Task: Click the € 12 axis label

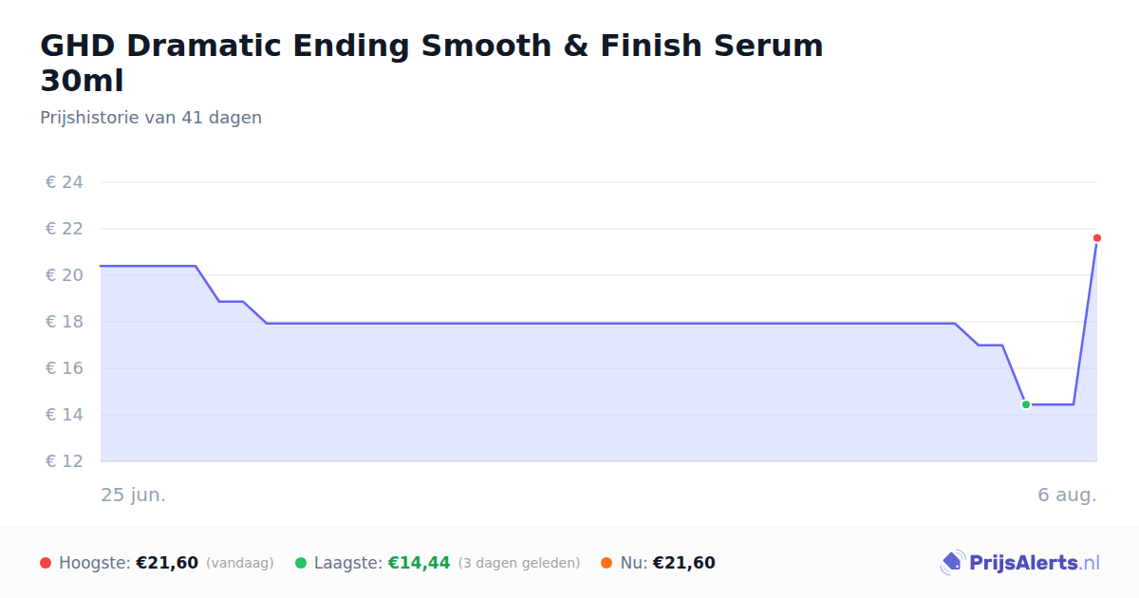Action: 65,461
